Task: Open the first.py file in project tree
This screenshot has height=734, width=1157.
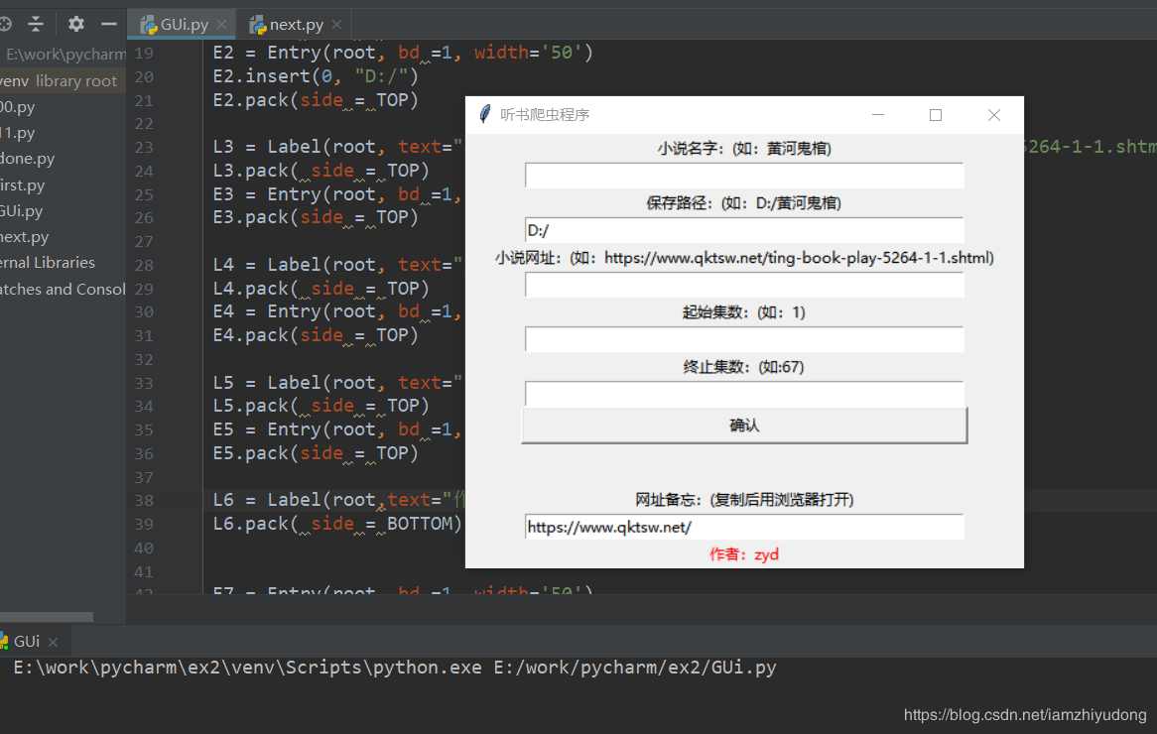Action: [22, 185]
